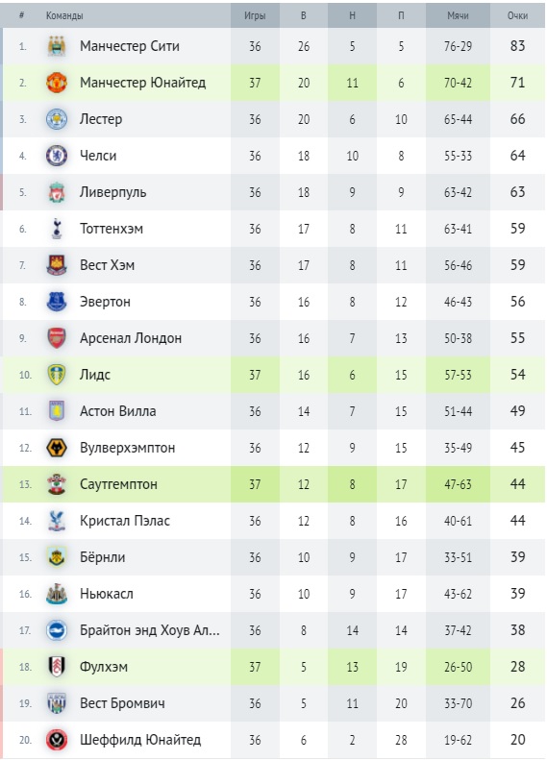Screen dimensions: 547x760
Task: Click the Newcastle crest icon
Action: pyautogui.click(x=57, y=594)
